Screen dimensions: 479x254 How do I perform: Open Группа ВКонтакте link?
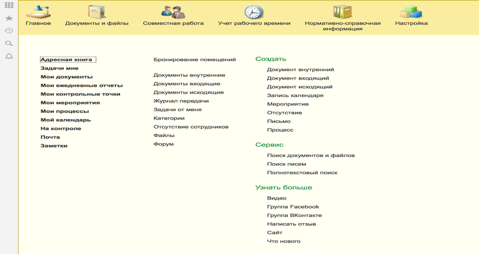pos(294,215)
